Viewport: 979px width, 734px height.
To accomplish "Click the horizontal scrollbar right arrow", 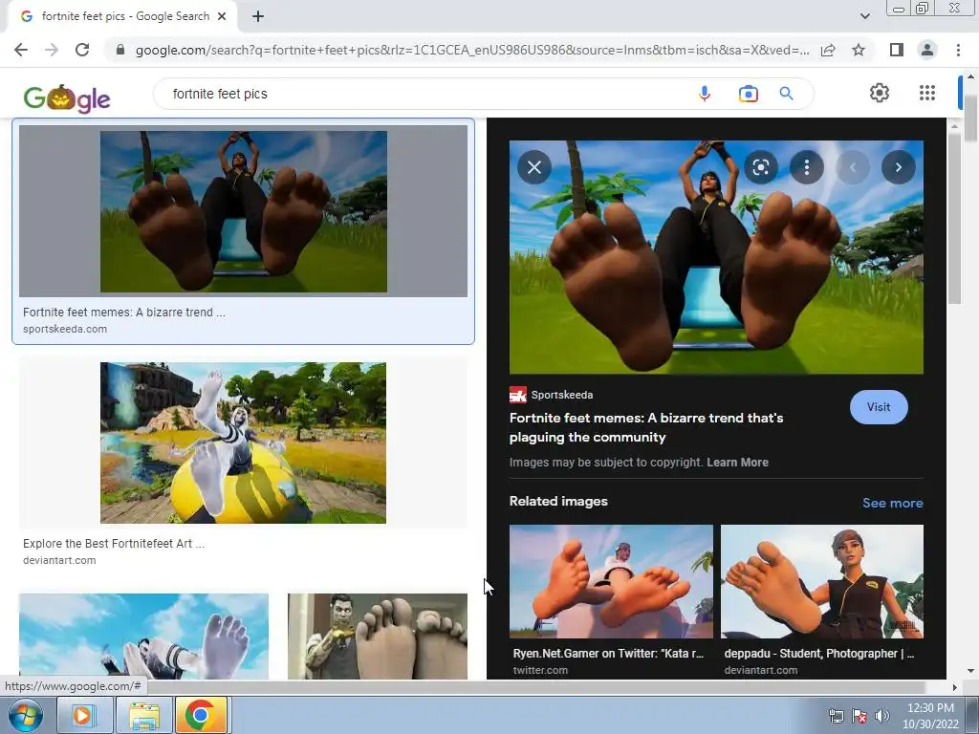I will pos(954,687).
